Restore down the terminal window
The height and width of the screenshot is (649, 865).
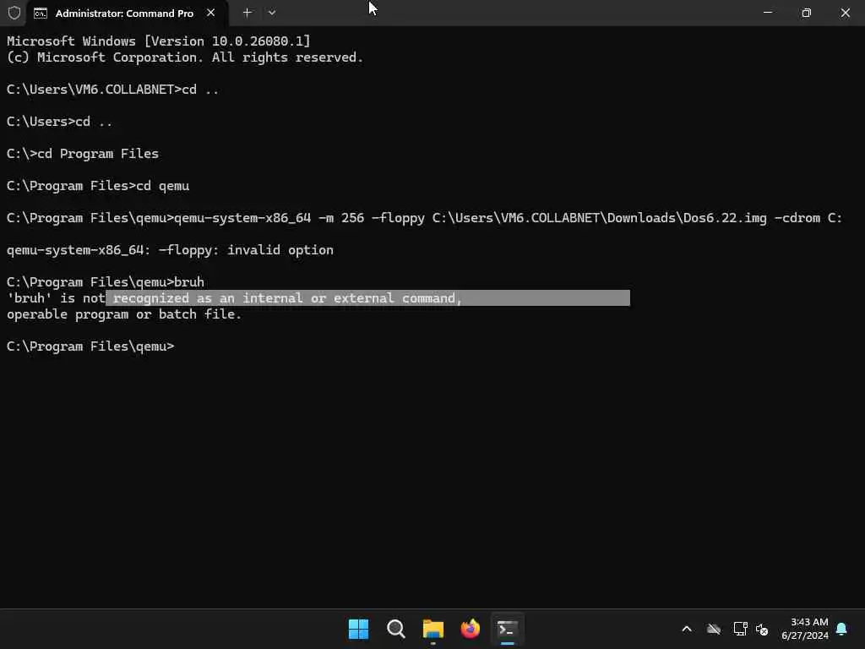pos(806,12)
